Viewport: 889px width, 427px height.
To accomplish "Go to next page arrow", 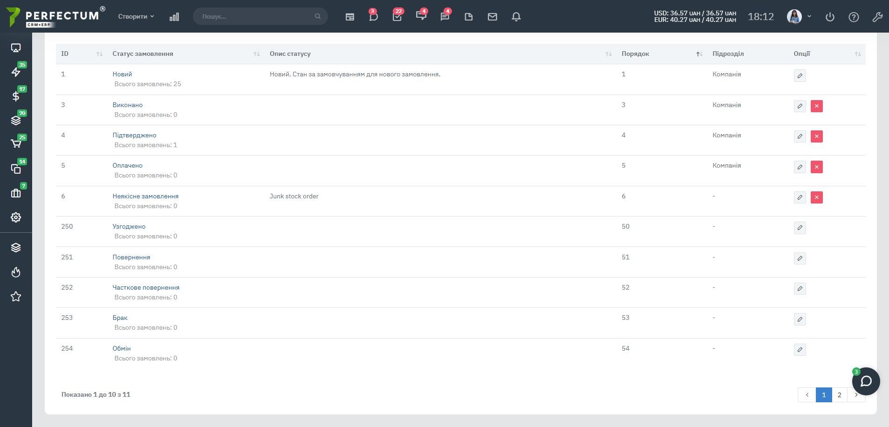I will point(856,395).
